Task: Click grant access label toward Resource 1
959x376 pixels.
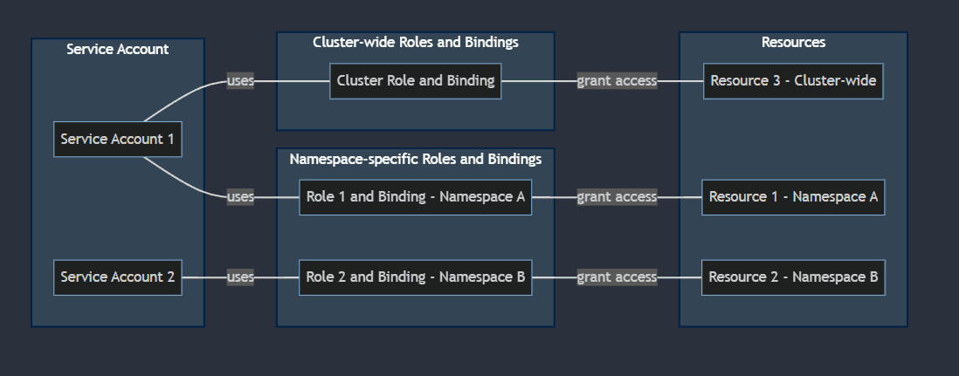Action: pyautogui.click(x=617, y=197)
